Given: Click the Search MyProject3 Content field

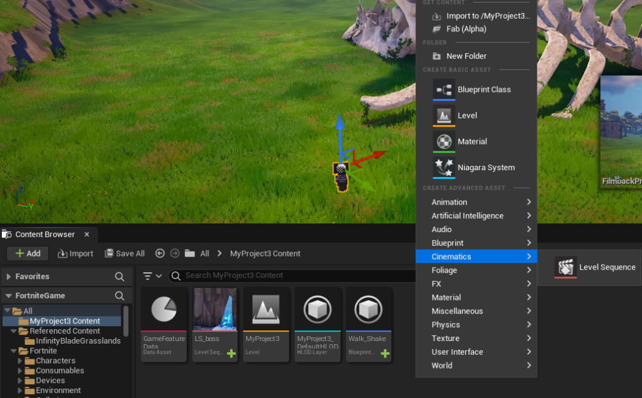Looking at the screenshot, I should click(292, 276).
